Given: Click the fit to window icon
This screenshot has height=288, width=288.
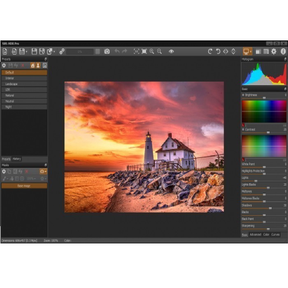Looking at the screenshot, I should coord(144,51).
